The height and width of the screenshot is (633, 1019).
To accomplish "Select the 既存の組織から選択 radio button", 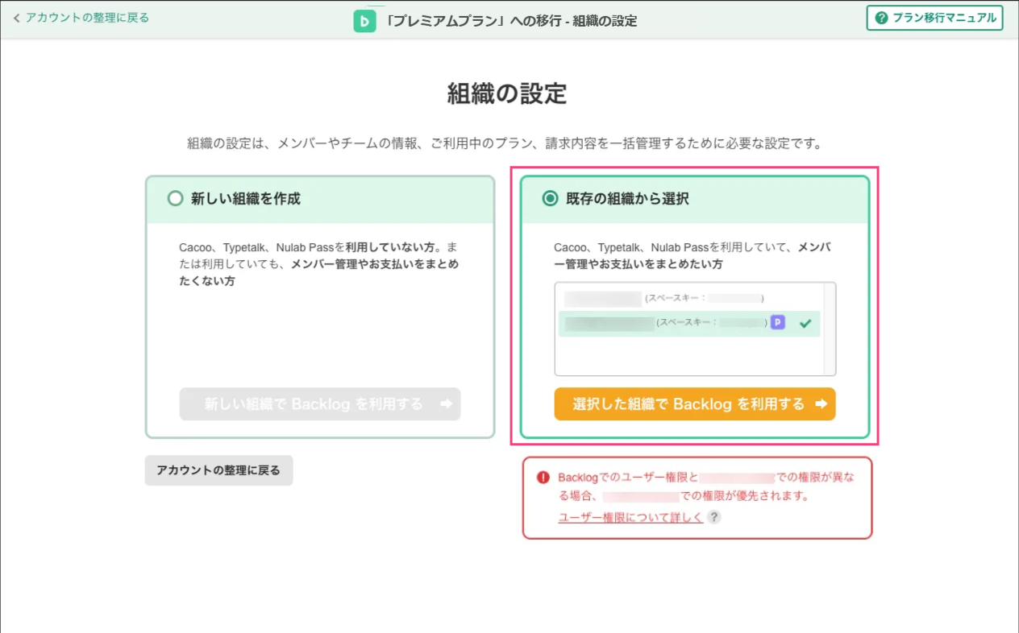I will (550, 198).
